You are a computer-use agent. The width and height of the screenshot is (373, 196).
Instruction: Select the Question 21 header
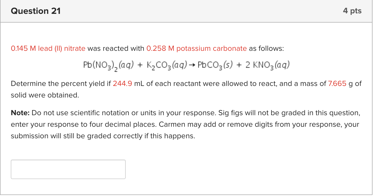(x=36, y=11)
